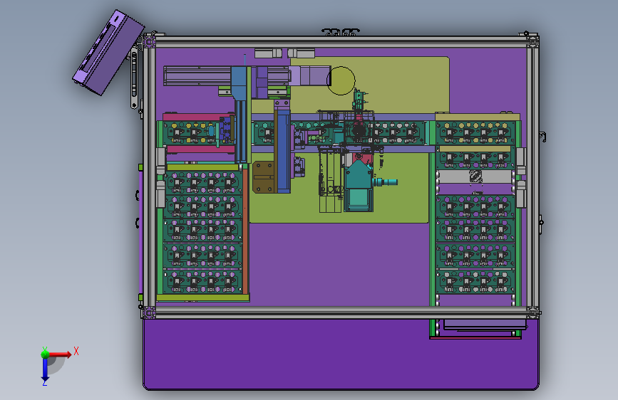This screenshot has width=618, height=400.
Task: Select the brown mounting block with four holes
Action: click(x=263, y=177)
